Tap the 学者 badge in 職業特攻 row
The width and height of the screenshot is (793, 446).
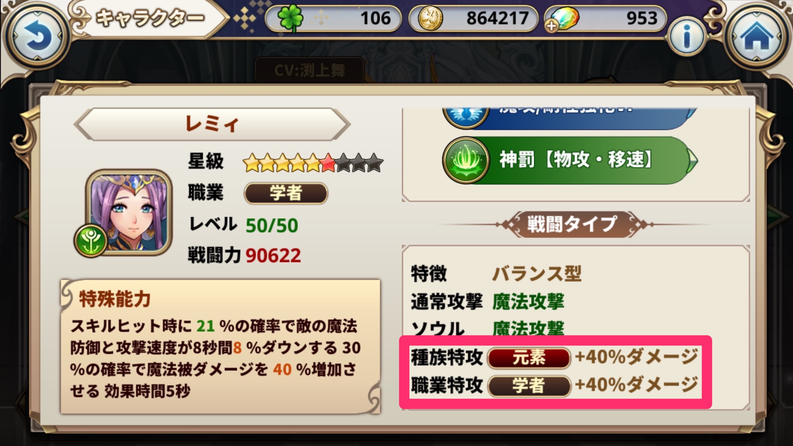pos(529,386)
